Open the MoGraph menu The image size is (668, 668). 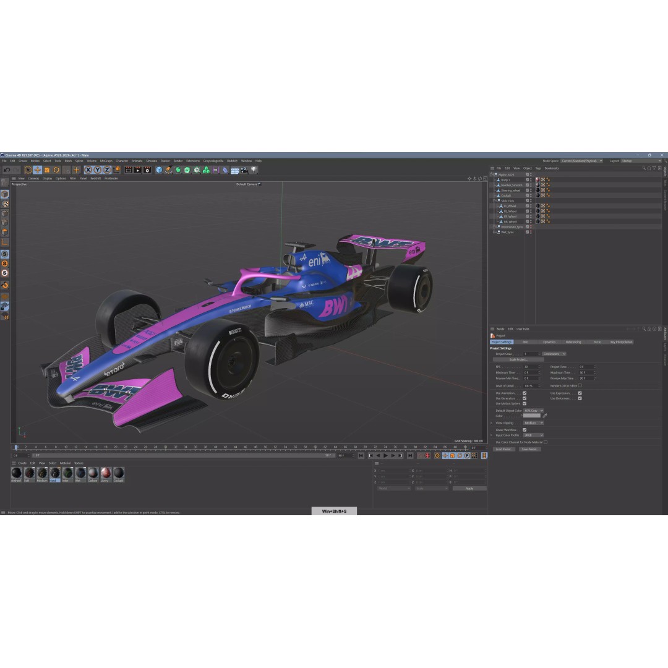pyautogui.click(x=106, y=161)
